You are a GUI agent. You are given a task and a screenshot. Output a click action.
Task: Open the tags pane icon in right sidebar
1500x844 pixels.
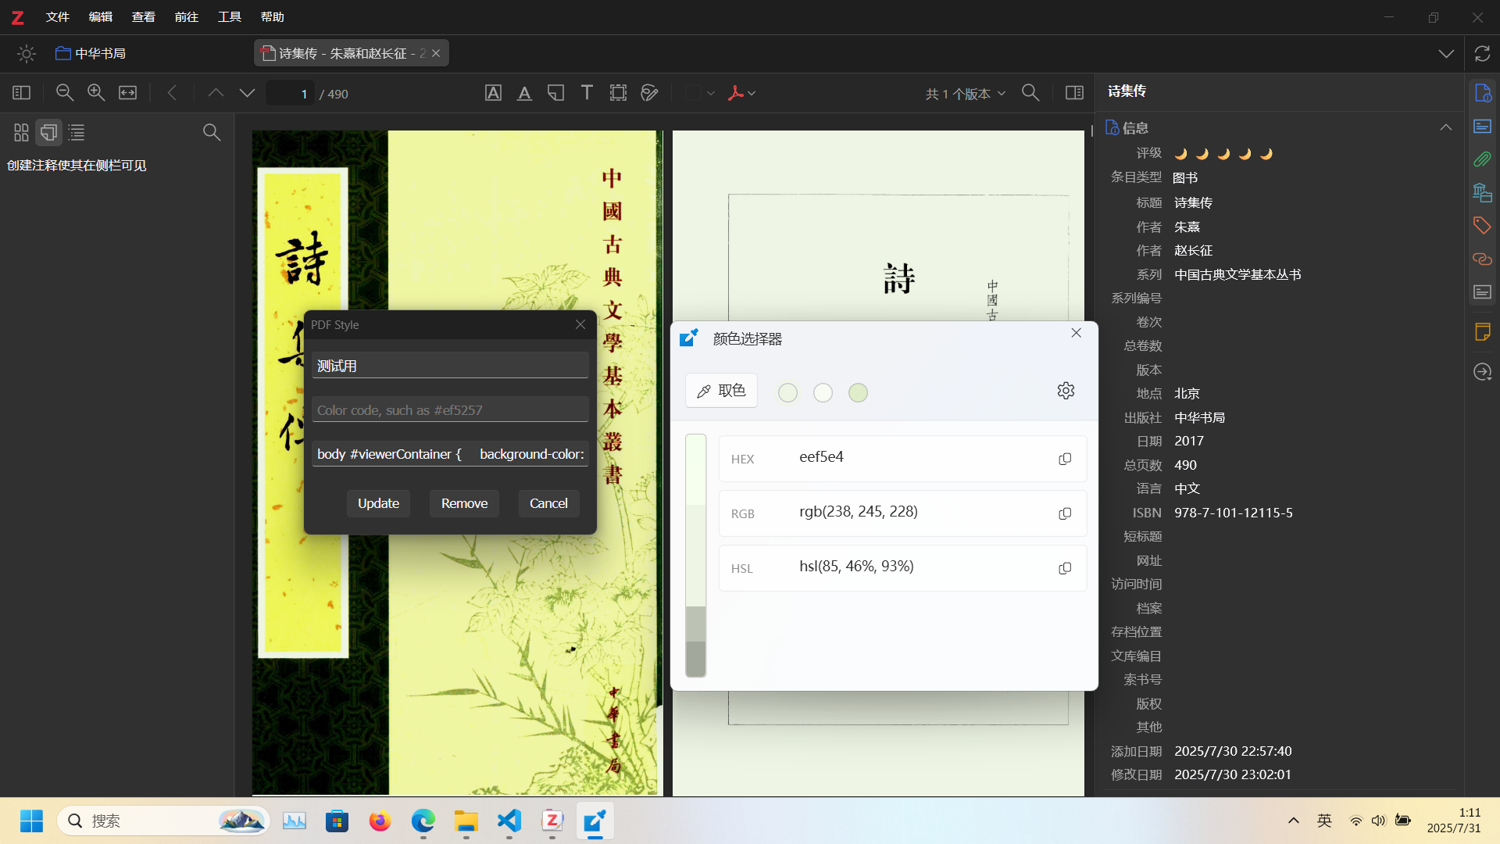pyautogui.click(x=1482, y=226)
